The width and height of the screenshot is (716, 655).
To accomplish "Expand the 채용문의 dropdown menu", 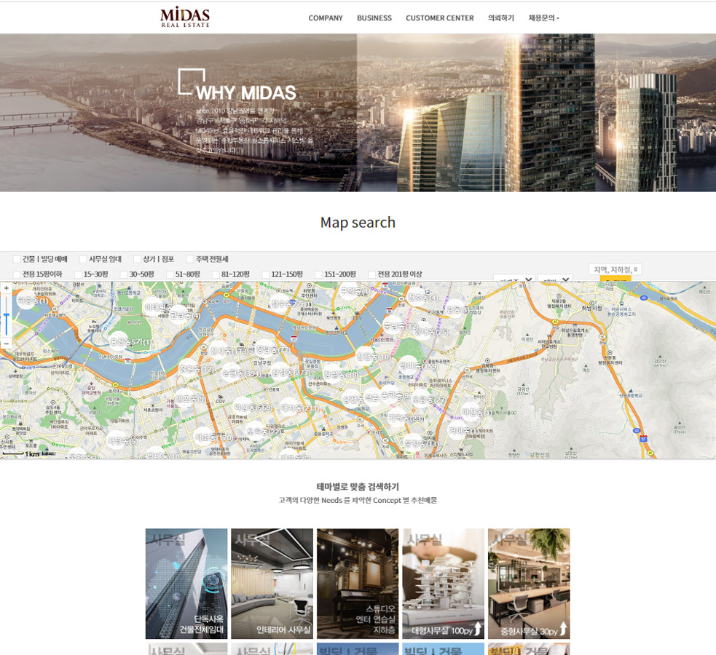I will (x=543, y=18).
